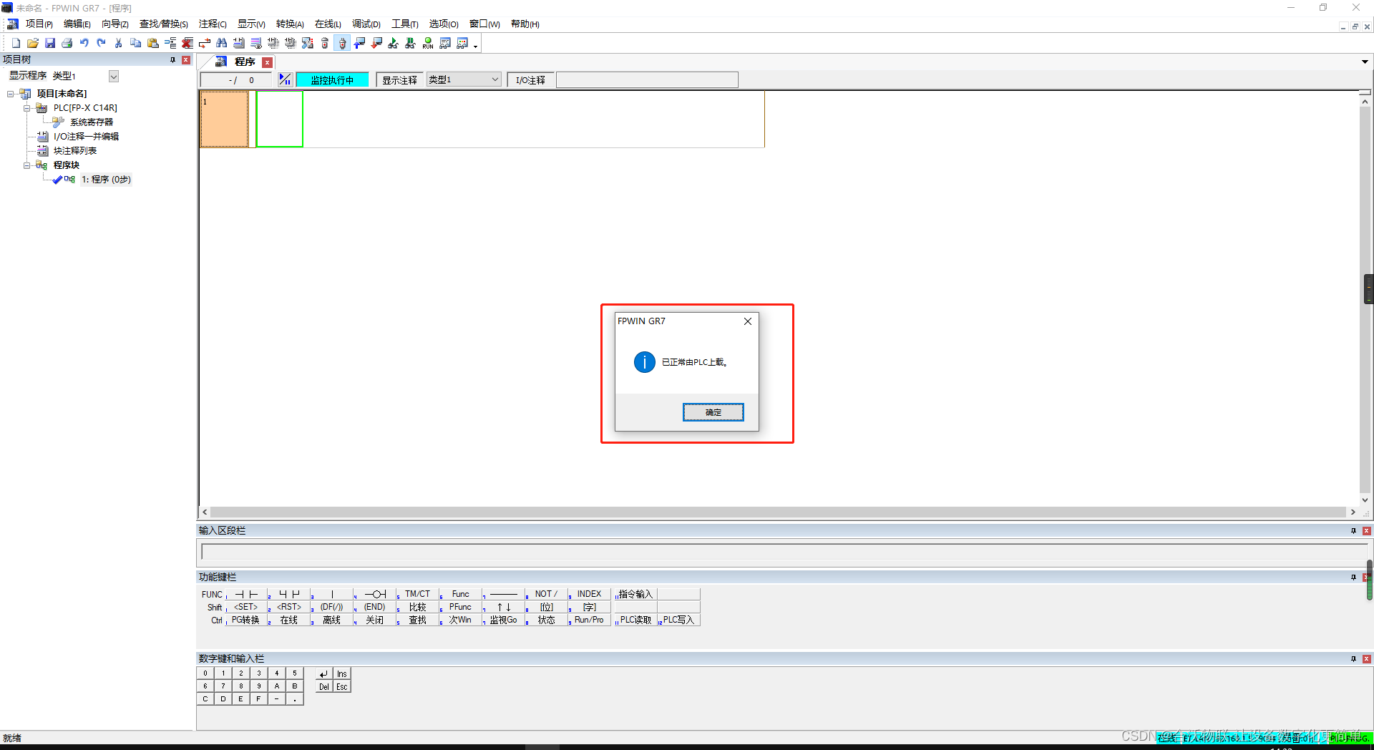Open the 工具(T) menu

click(x=405, y=24)
